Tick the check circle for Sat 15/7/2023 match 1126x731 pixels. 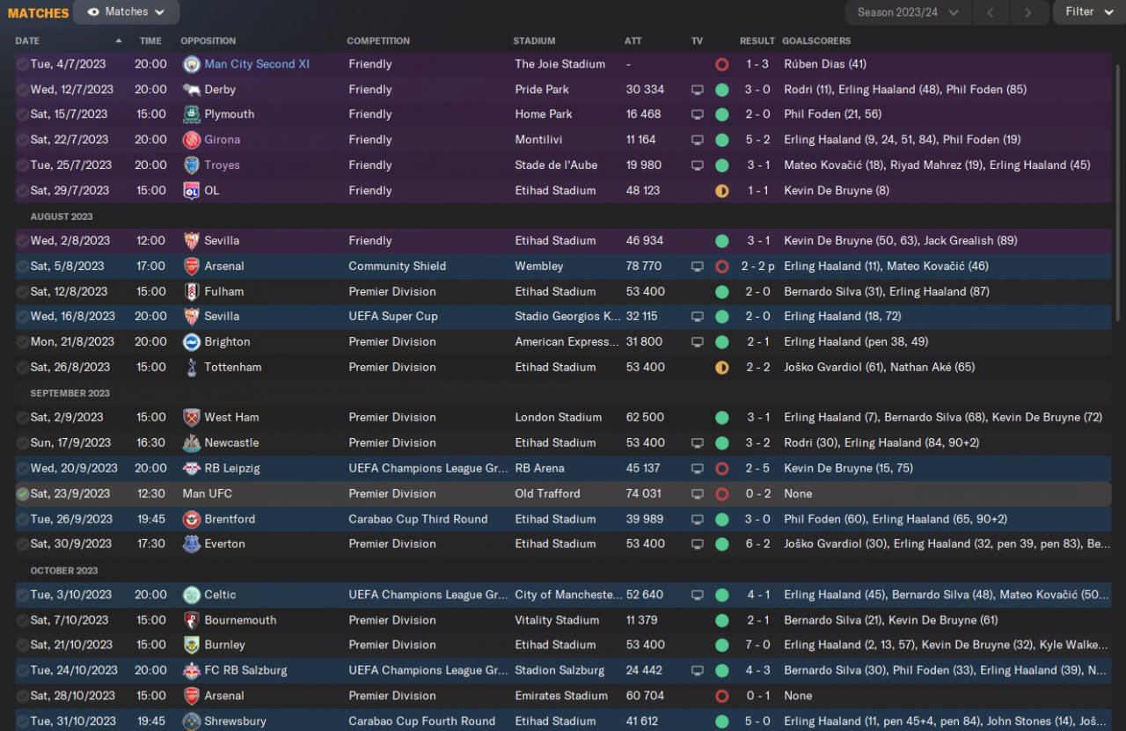[x=23, y=114]
